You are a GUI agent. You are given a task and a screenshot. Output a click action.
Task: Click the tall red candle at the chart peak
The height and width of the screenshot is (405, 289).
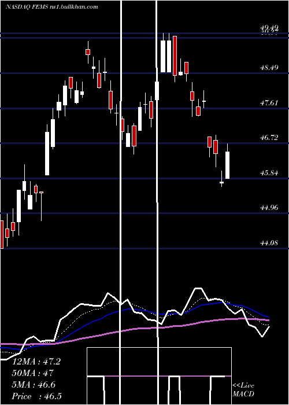pos(175,56)
